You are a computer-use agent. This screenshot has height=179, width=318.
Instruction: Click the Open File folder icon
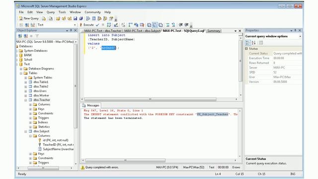click(58, 19)
